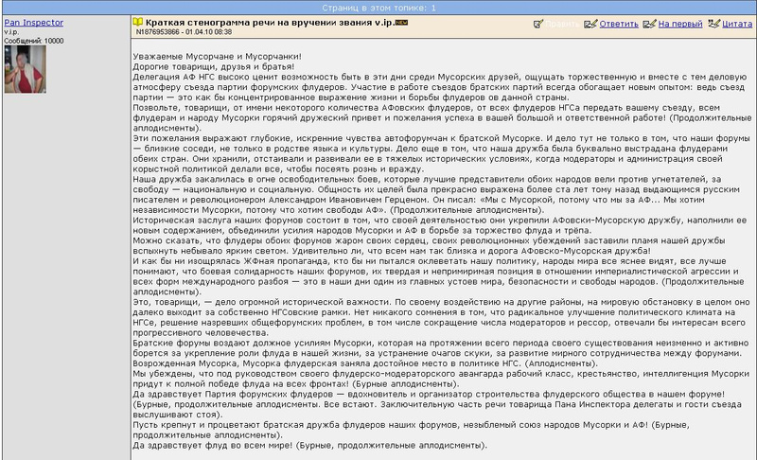Click the last line 'Да здравствует флуд во всем мире!'

(x=212, y=445)
